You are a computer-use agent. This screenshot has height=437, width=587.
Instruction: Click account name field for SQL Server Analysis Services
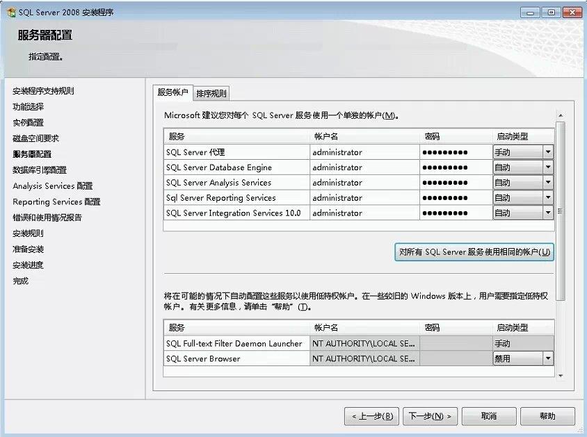coord(364,183)
